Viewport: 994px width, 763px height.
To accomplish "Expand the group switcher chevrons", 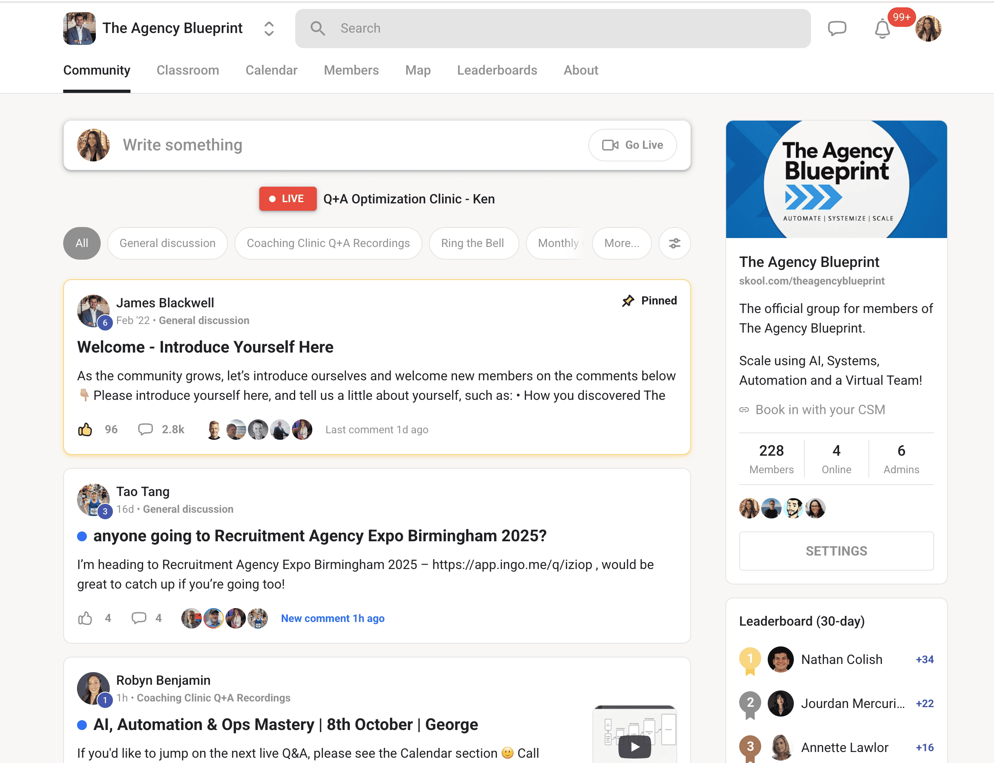I will click(269, 29).
